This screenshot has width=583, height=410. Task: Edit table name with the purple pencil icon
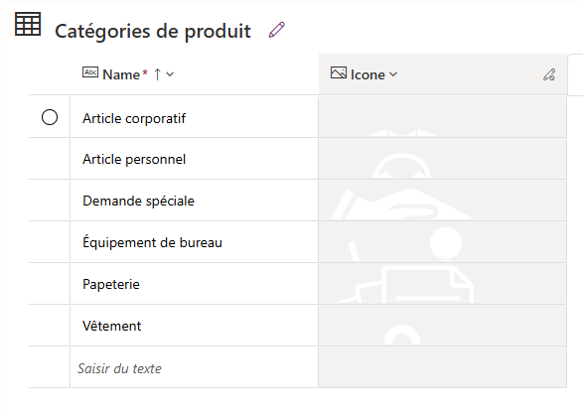pyautogui.click(x=277, y=30)
